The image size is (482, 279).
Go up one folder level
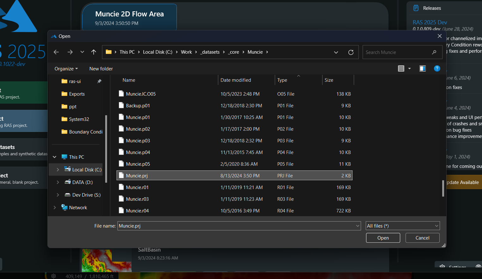pyautogui.click(x=93, y=52)
